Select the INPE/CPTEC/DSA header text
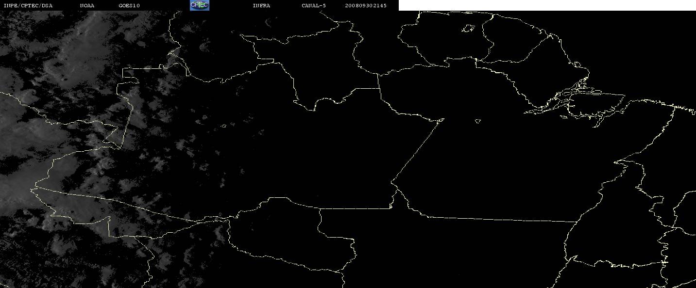The height and width of the screenshot is (288, 696). 28,6
